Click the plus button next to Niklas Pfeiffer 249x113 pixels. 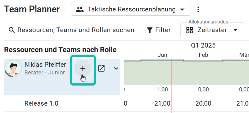click(x=83, y=68)
